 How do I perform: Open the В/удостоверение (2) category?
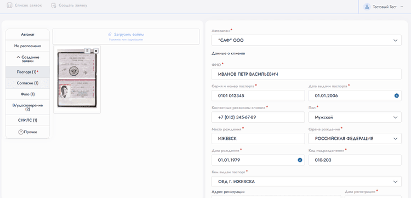[x=27, y=108]
